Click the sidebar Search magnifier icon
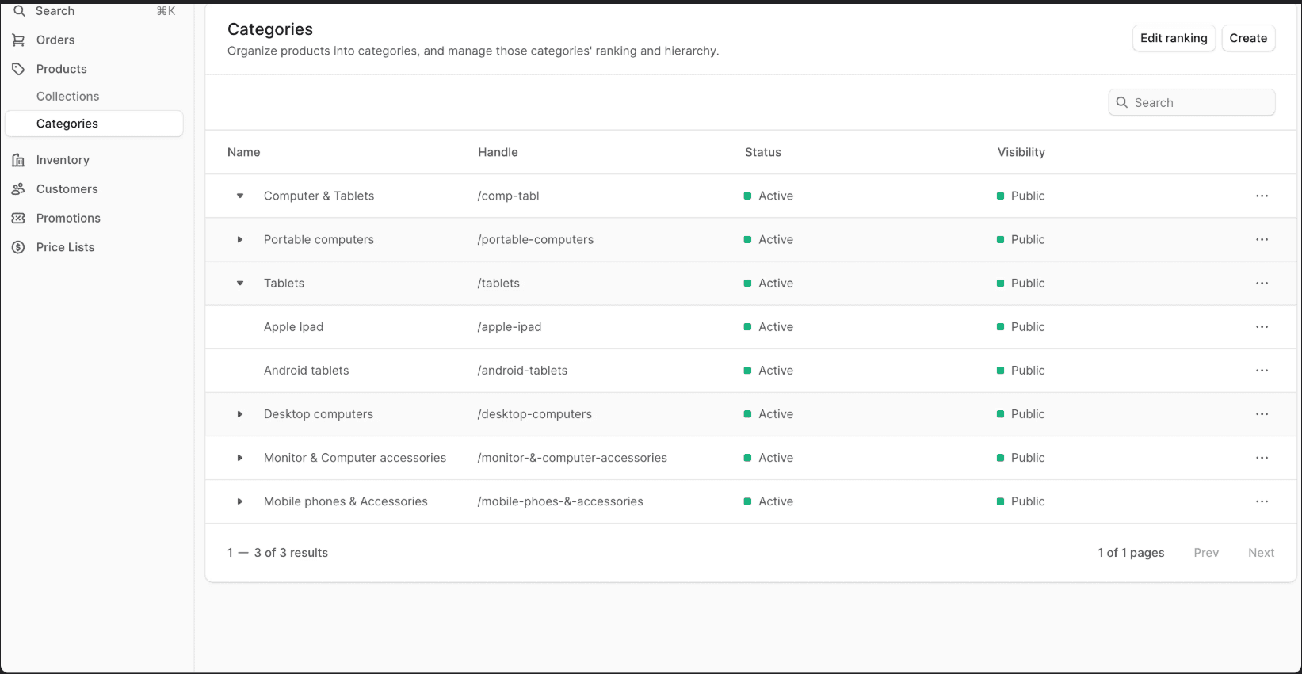 tap(19, 11)
